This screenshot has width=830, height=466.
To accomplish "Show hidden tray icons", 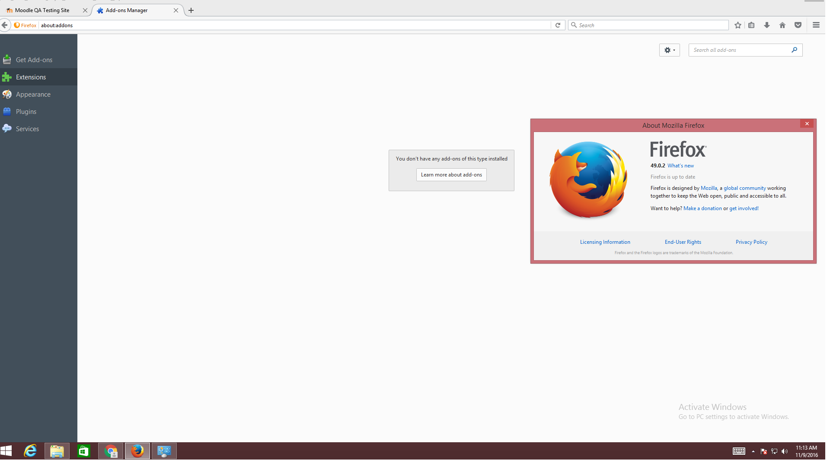I will [753, 451].
